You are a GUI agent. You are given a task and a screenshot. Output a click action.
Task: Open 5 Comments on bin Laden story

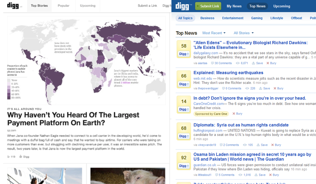point(225,175)
